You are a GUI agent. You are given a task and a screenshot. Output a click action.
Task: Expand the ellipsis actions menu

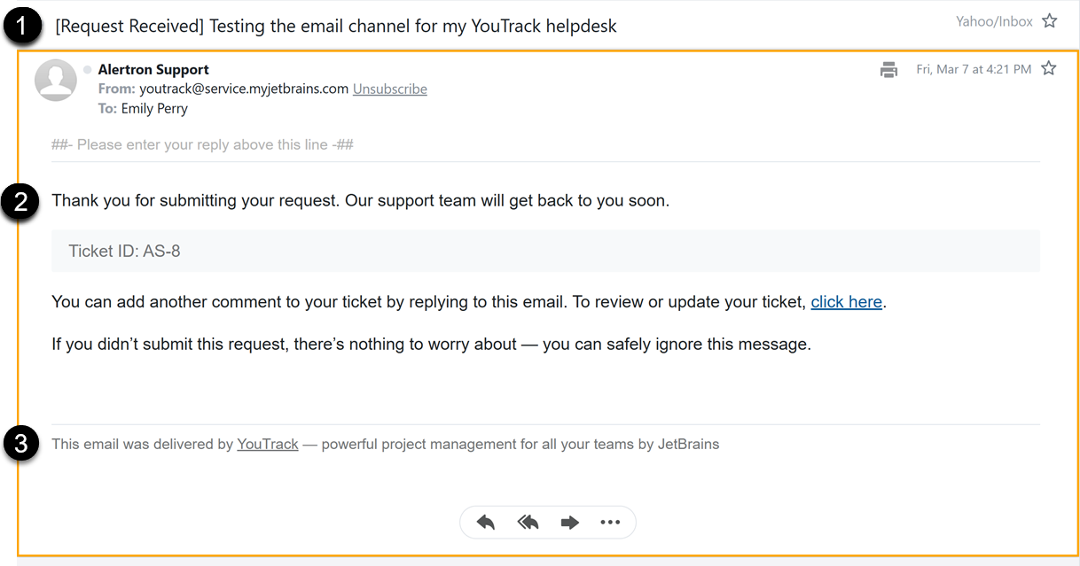[x=610, y=523]
